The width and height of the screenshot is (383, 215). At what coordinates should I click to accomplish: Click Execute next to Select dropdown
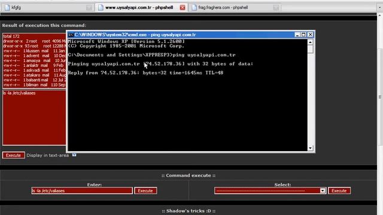click(x=339, y=191)
